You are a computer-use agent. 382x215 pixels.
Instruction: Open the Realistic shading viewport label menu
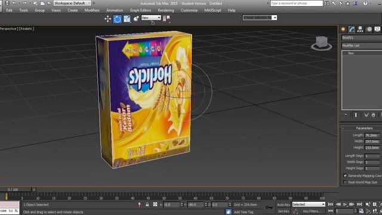pos(26,29)
